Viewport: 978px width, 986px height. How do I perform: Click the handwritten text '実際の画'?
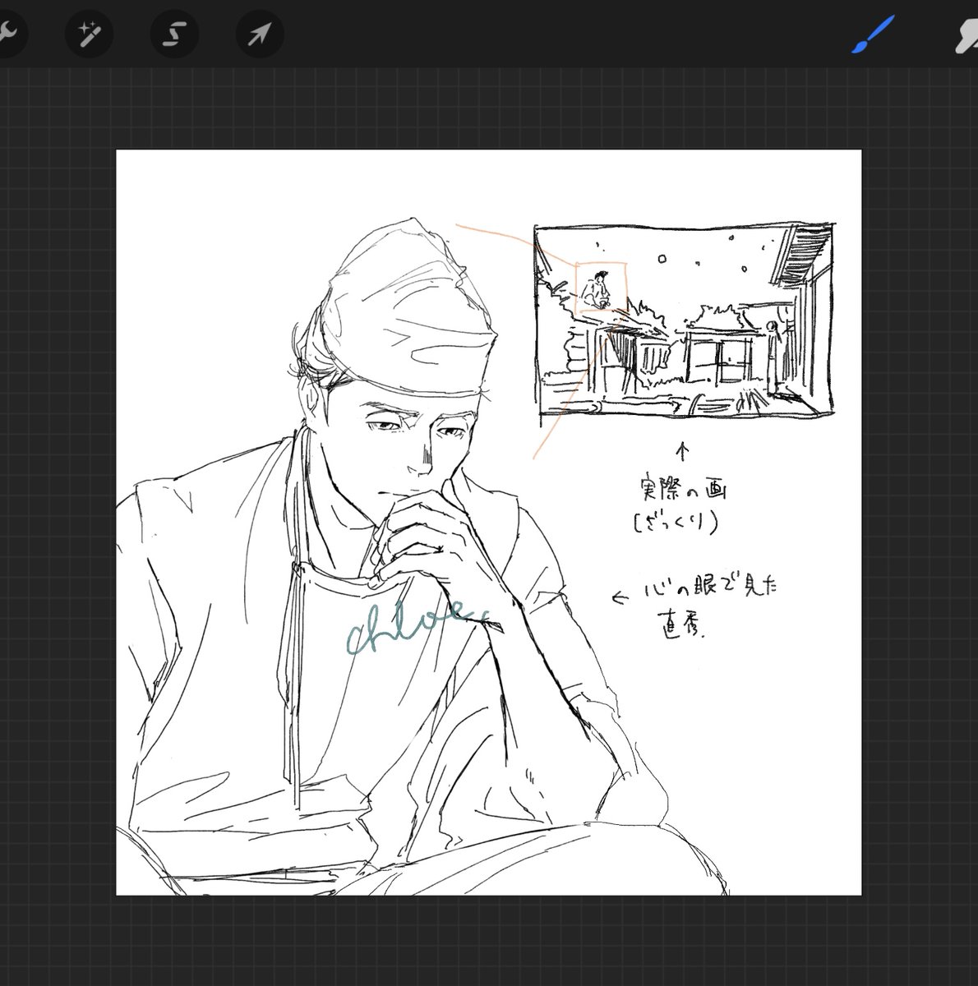(x=681, y=491)
